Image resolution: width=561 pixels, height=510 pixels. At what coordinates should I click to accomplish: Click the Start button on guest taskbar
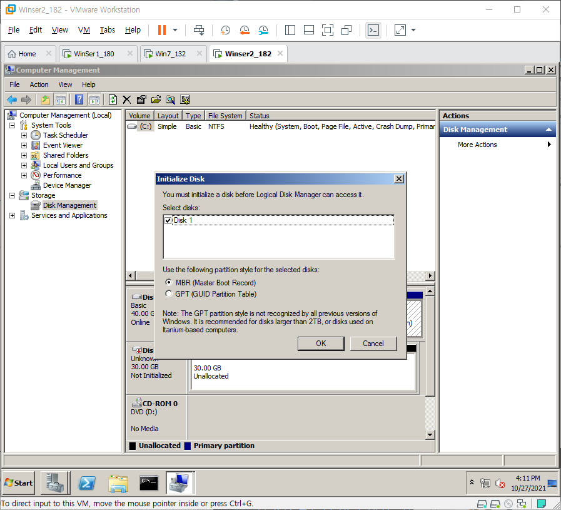point(19,483)
